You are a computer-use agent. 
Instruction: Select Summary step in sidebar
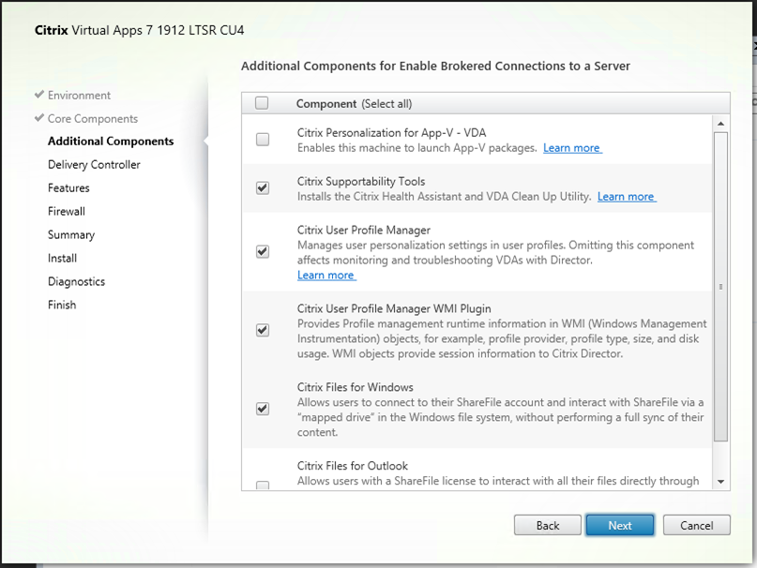pos(71,235)
